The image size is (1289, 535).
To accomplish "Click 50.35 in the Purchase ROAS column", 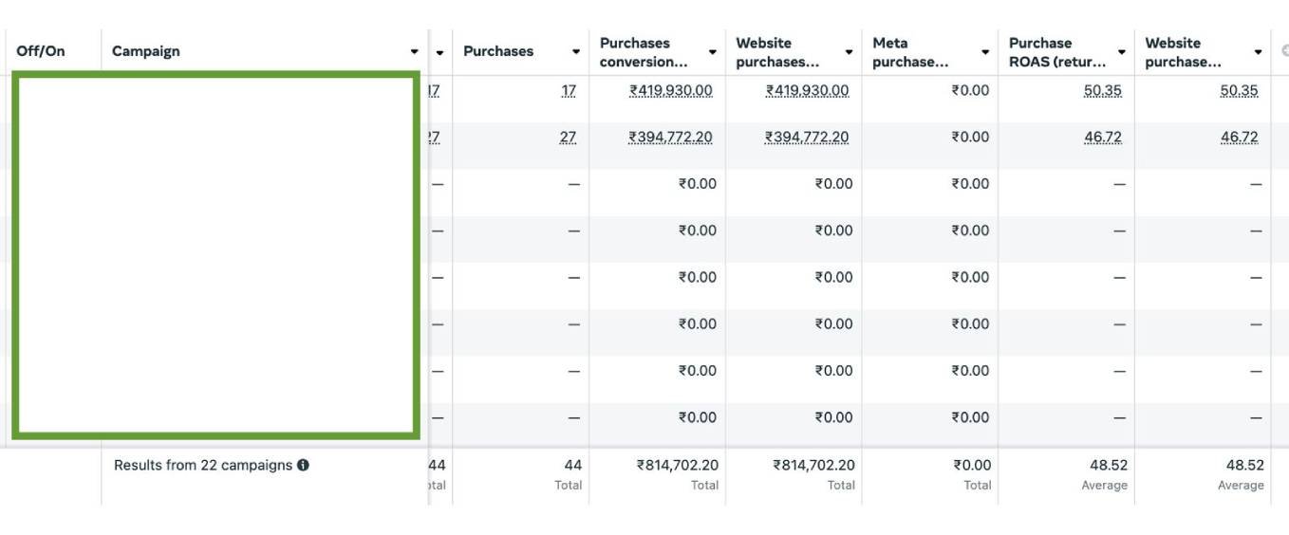I will point(1102,91).
